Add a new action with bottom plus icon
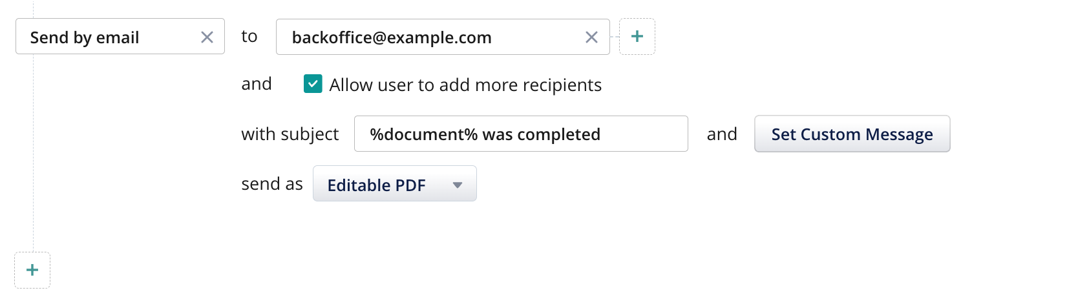This screenshot has height=306, width=1078. pyautogui.click(x=32, y=270)
